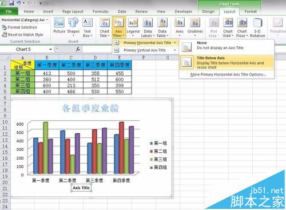Select the chart title text
The height and width of the screenshot is (210, 286).
click(x=90, y=108)
